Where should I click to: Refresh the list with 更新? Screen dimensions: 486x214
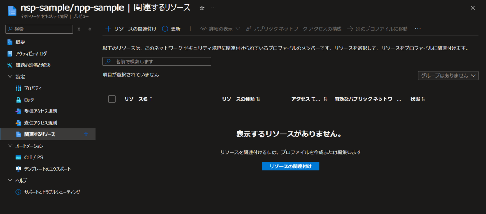(171, 29)
